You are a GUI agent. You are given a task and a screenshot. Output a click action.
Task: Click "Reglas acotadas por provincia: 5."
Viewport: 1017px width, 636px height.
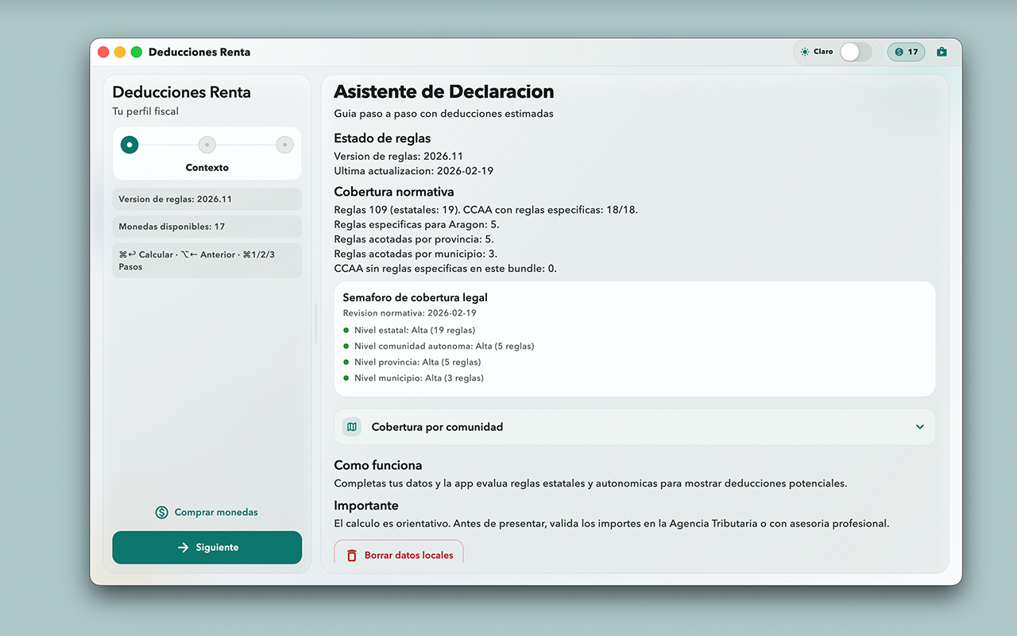414,239
